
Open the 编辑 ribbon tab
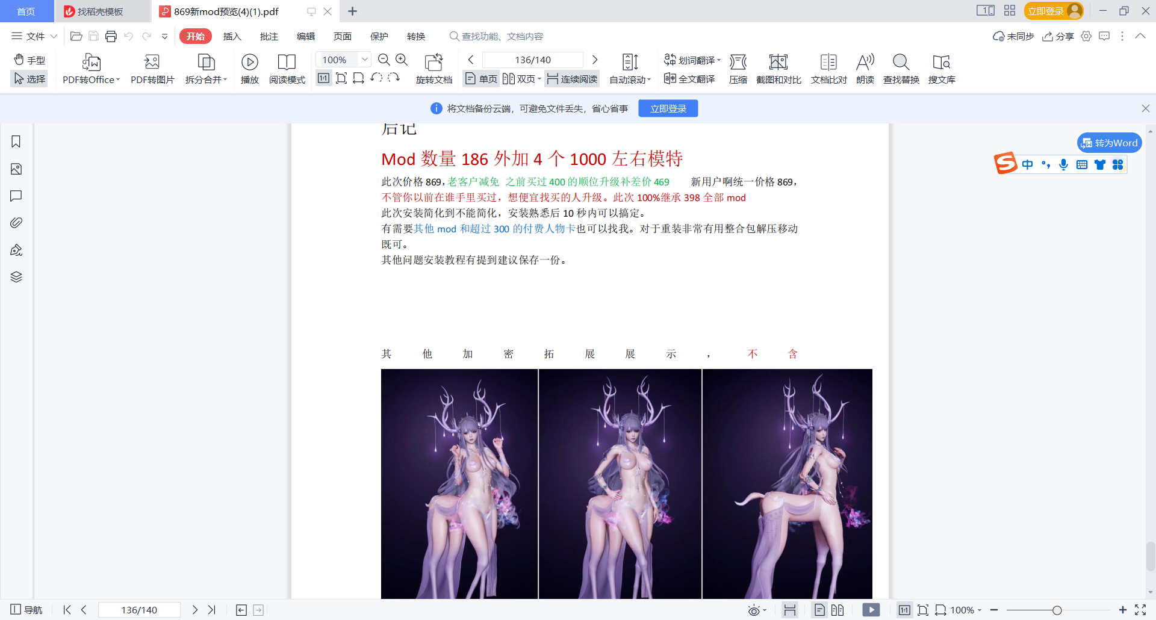pos(306,36)
